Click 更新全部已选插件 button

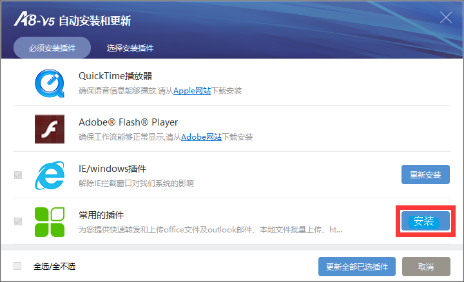357,267
